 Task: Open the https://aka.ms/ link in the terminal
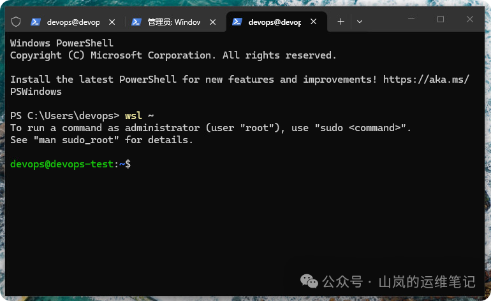click(426, 80)
